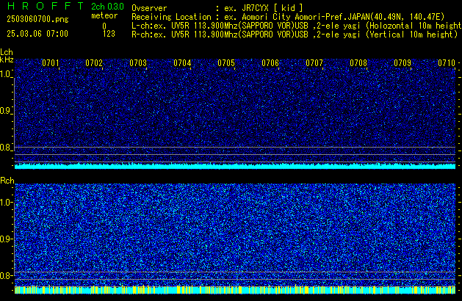This screenshot has height=301, width=462.
Task: Click the 0705 time marker
Action: point(226,63)
